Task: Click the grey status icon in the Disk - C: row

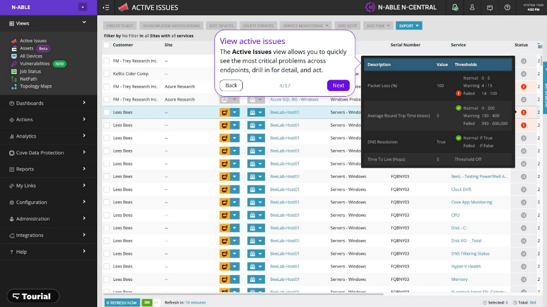Action: (524, 228)
